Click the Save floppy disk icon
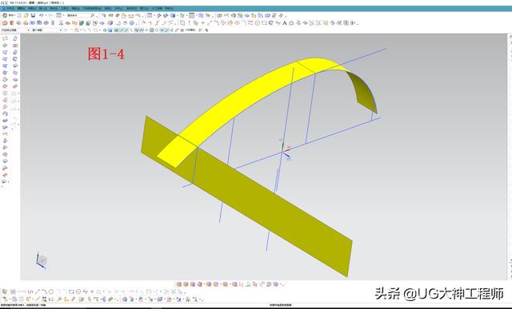Image resolution: width=512 pixels, height=309 pixels. 33,15
